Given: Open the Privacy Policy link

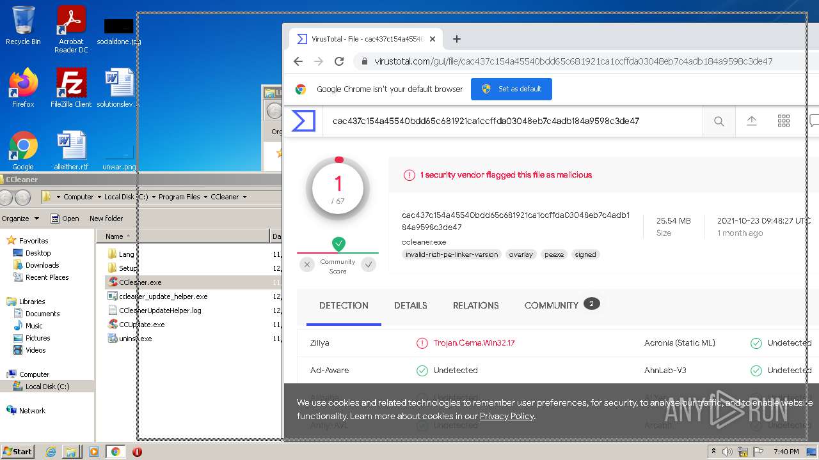Looking at the screenshot, I should 507,416.
